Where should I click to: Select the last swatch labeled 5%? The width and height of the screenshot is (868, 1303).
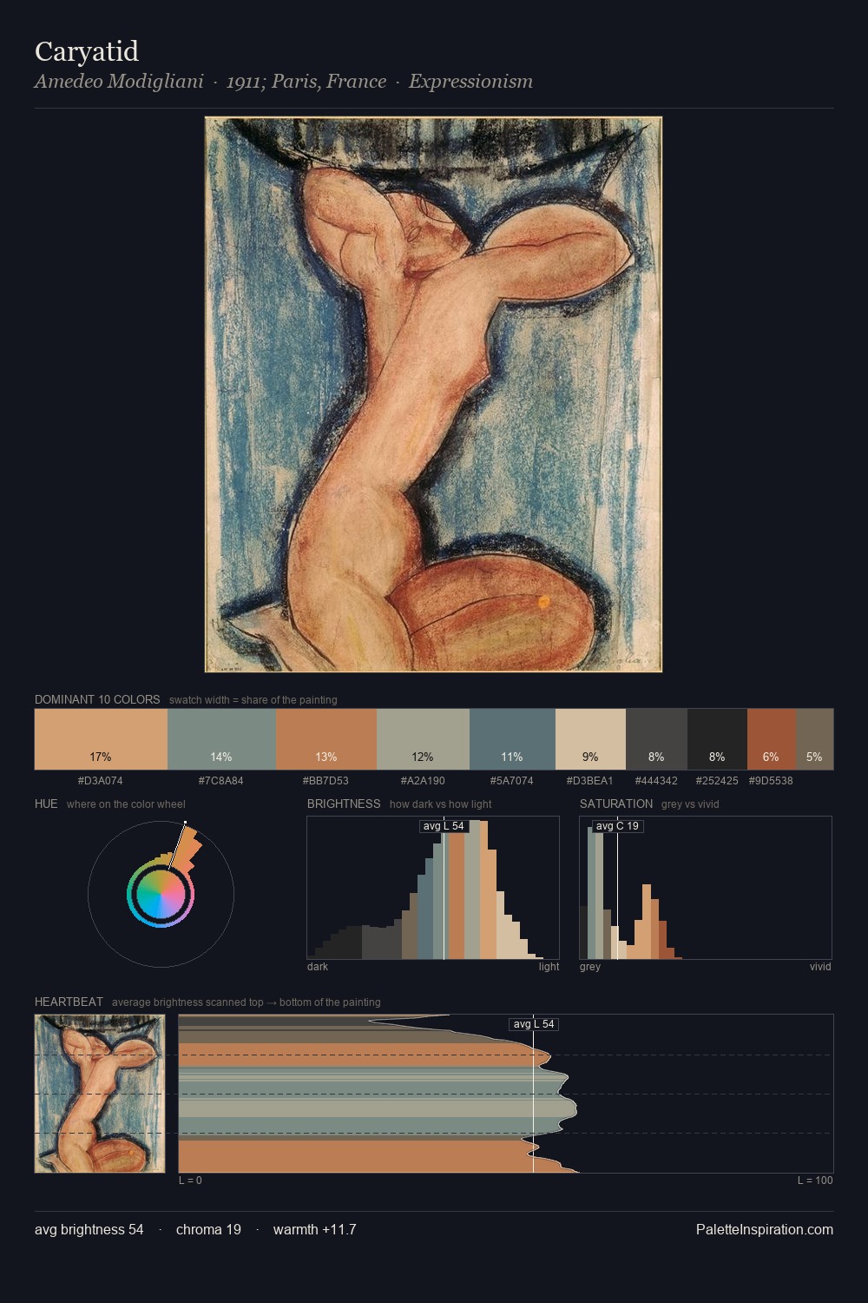tap(814, 739)
